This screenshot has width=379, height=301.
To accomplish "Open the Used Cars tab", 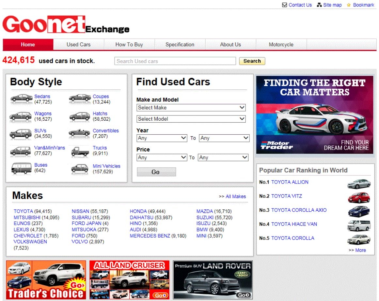I will pos(79,44).
